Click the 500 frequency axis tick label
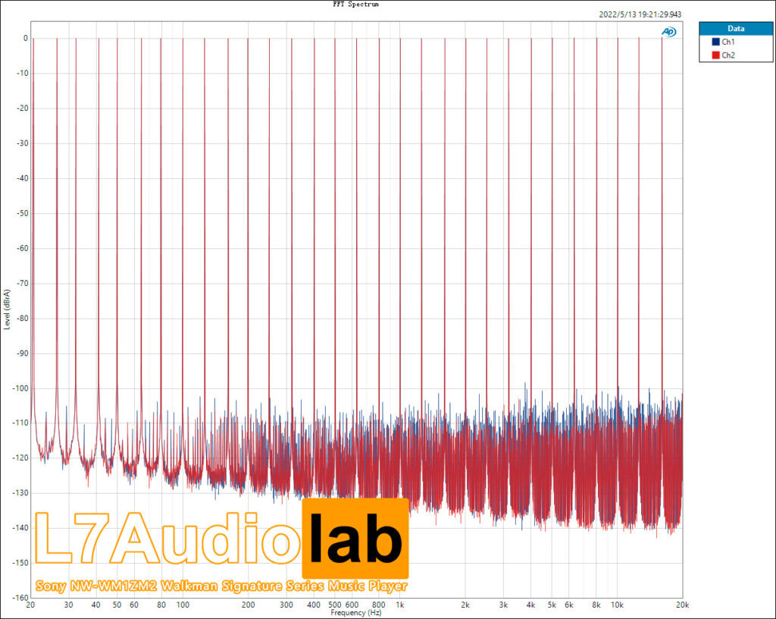Screen dimensions: 776x619 pyautogui.click(x=334, y=605)
